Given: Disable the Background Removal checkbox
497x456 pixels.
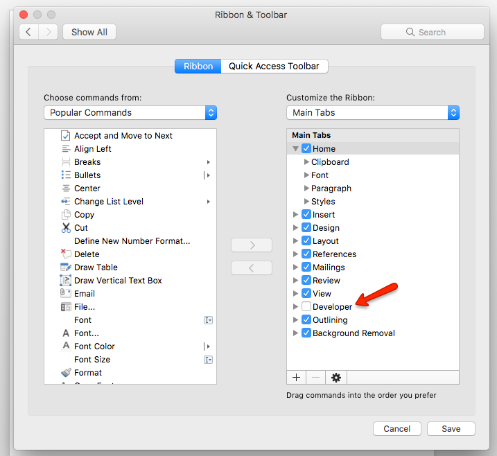Looking at the screenshot, I should [x=306, y=333].
